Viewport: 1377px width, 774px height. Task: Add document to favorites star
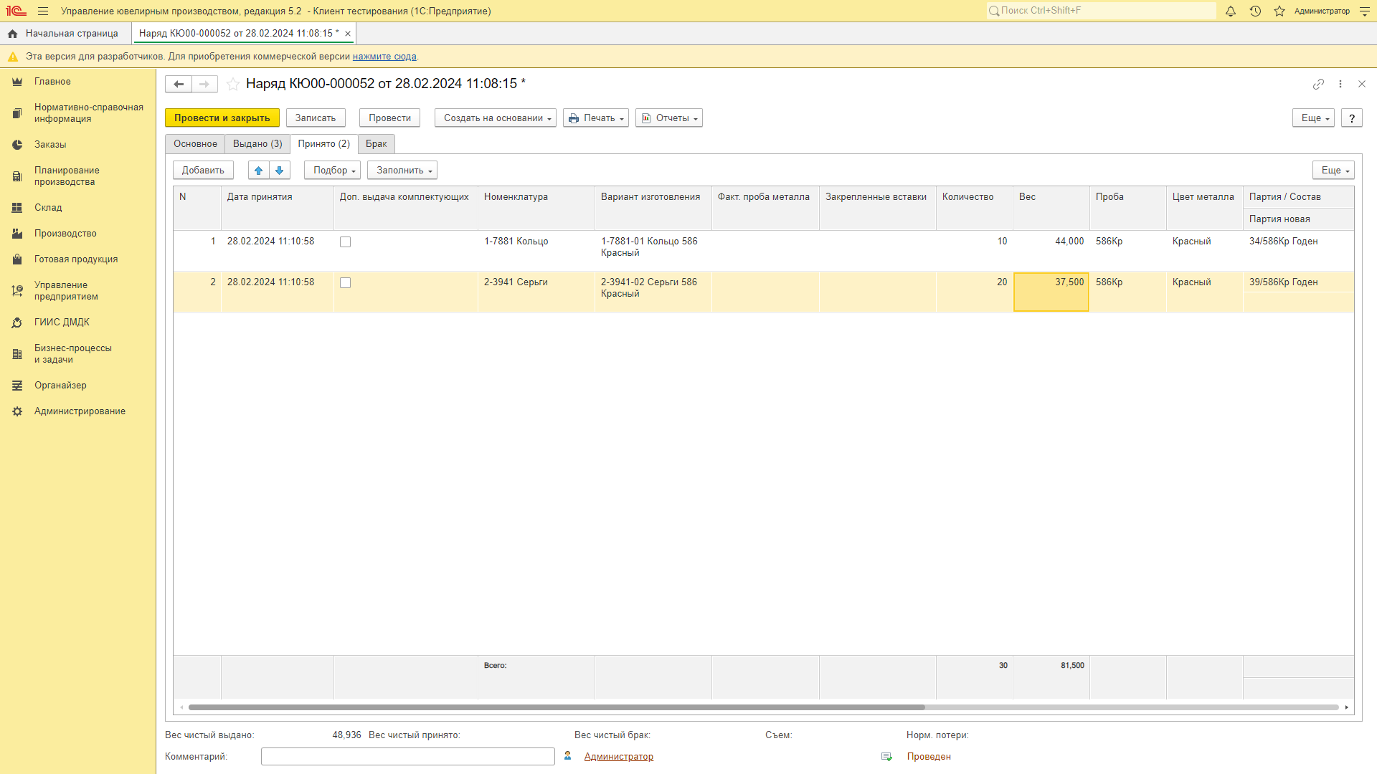pos(233,84)
